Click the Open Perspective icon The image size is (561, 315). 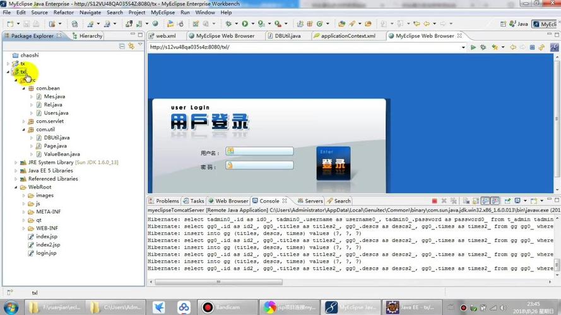504,24
